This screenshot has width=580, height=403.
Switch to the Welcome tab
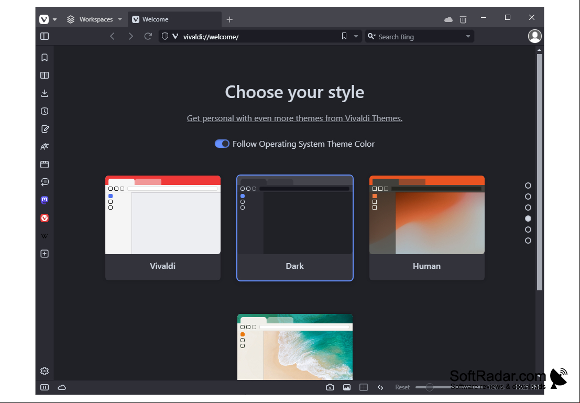click(x=174, y=19)
